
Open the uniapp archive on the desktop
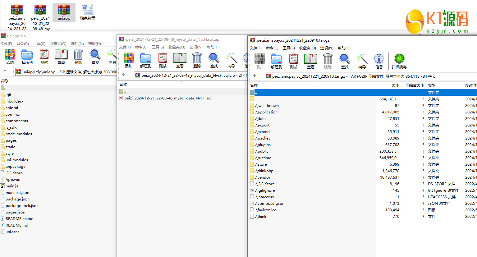click(64, 12)
